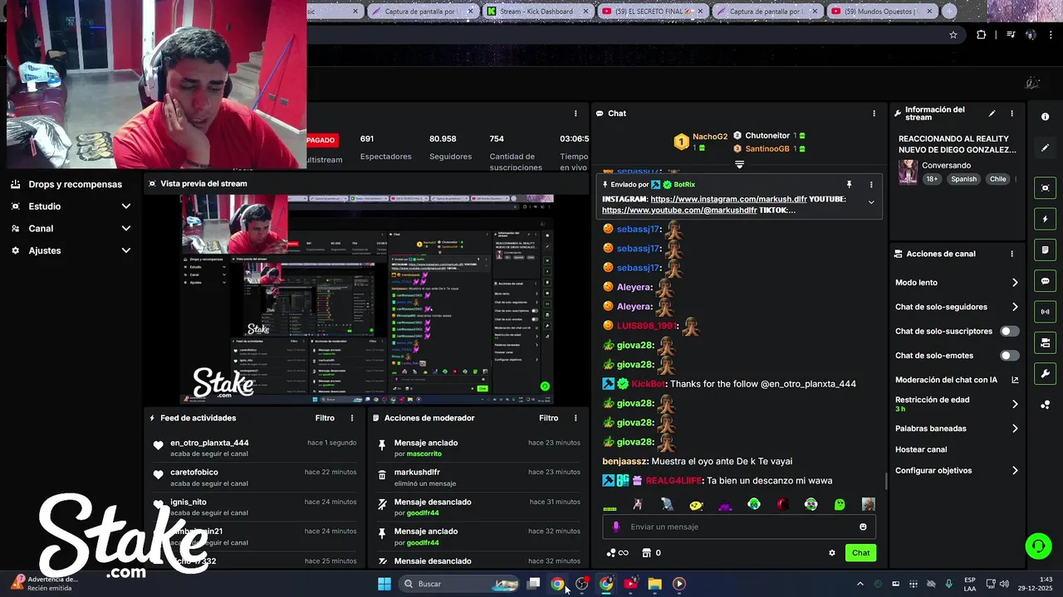1063x597 pixels.
Task: Click the 18+ tag in stream info
Action: point(933,179)
